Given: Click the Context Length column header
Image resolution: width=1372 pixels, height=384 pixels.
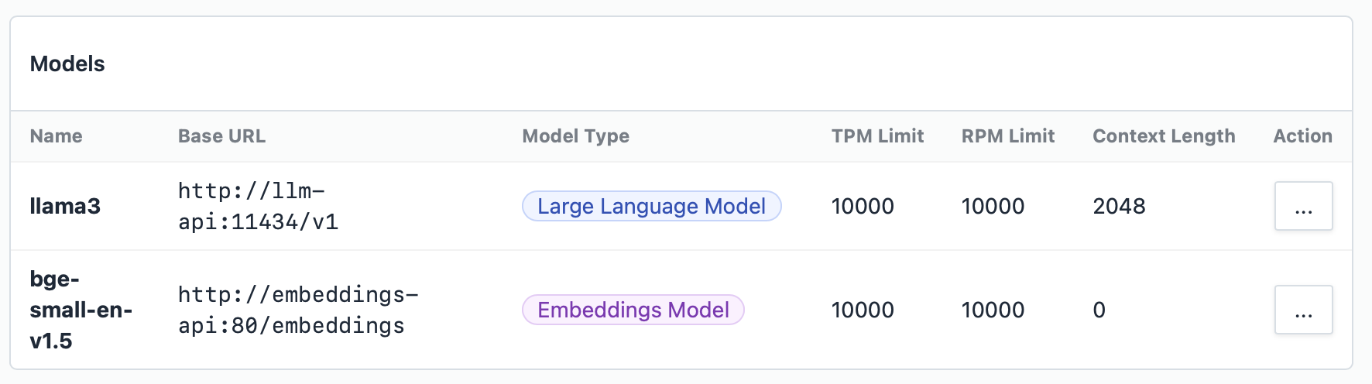Looking at the screenshot, I should click(x=1163, y=136).
